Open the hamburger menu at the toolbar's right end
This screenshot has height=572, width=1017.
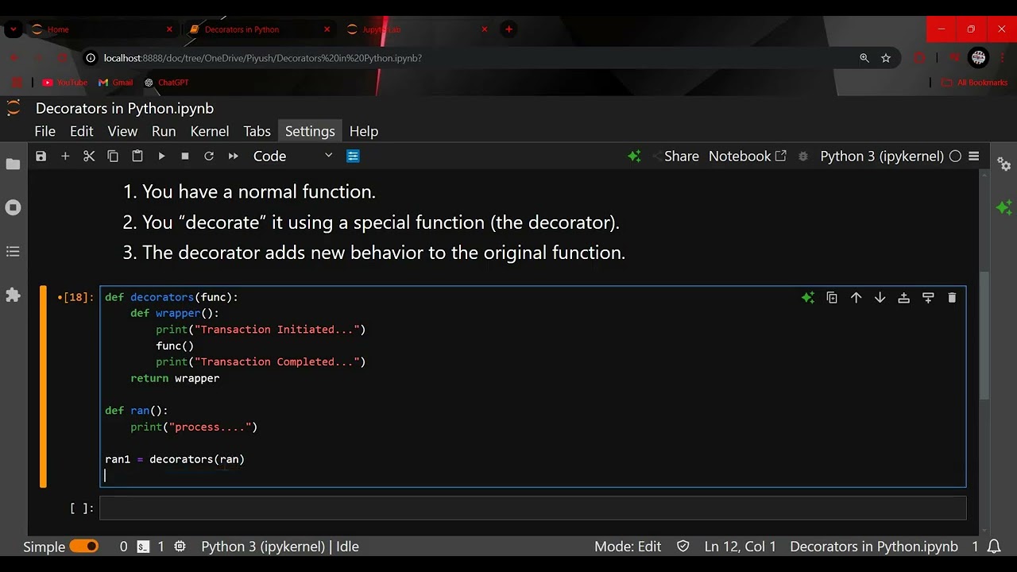click(974, 157)
